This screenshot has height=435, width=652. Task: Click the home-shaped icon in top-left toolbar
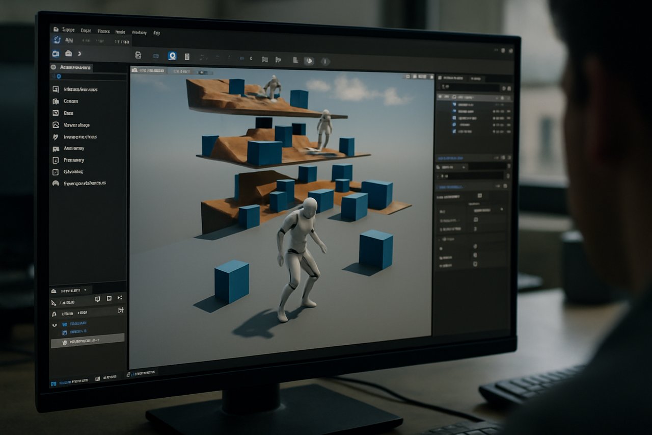click(x=68, y=53)
